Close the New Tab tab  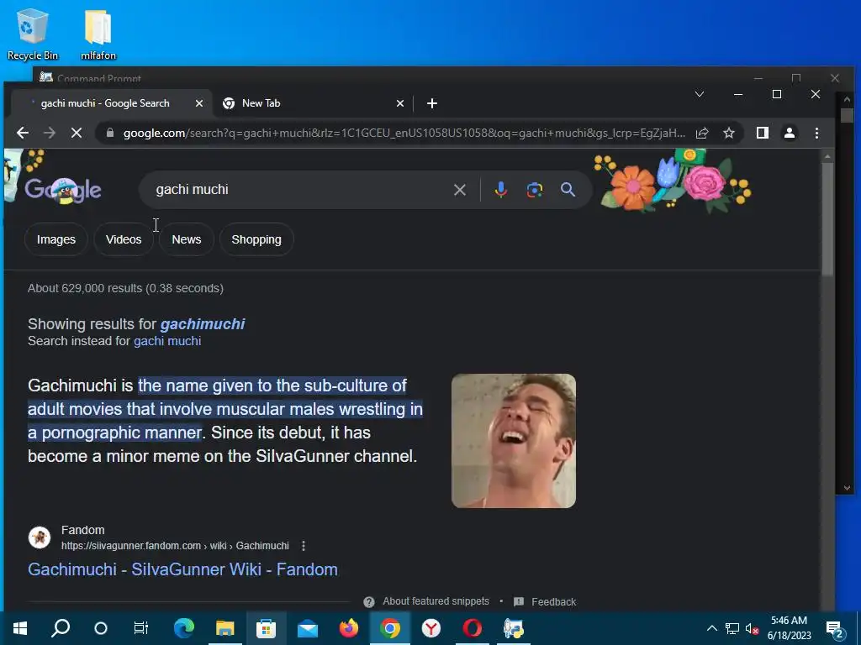[400, 103]
